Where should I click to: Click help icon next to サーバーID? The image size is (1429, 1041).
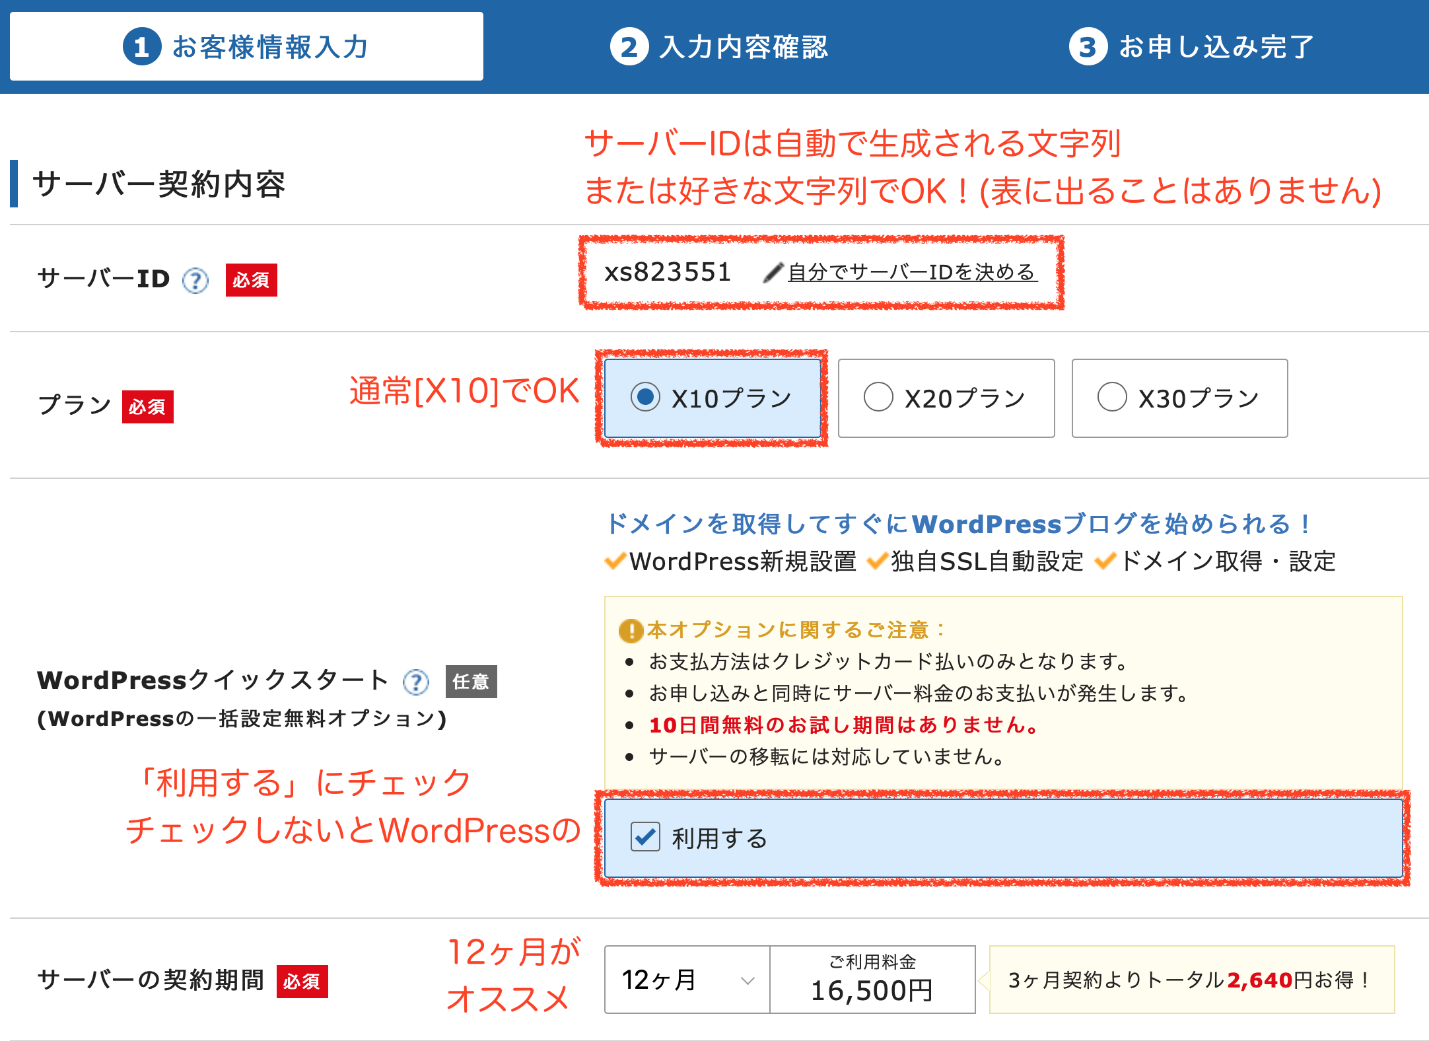tap(195, 281)
